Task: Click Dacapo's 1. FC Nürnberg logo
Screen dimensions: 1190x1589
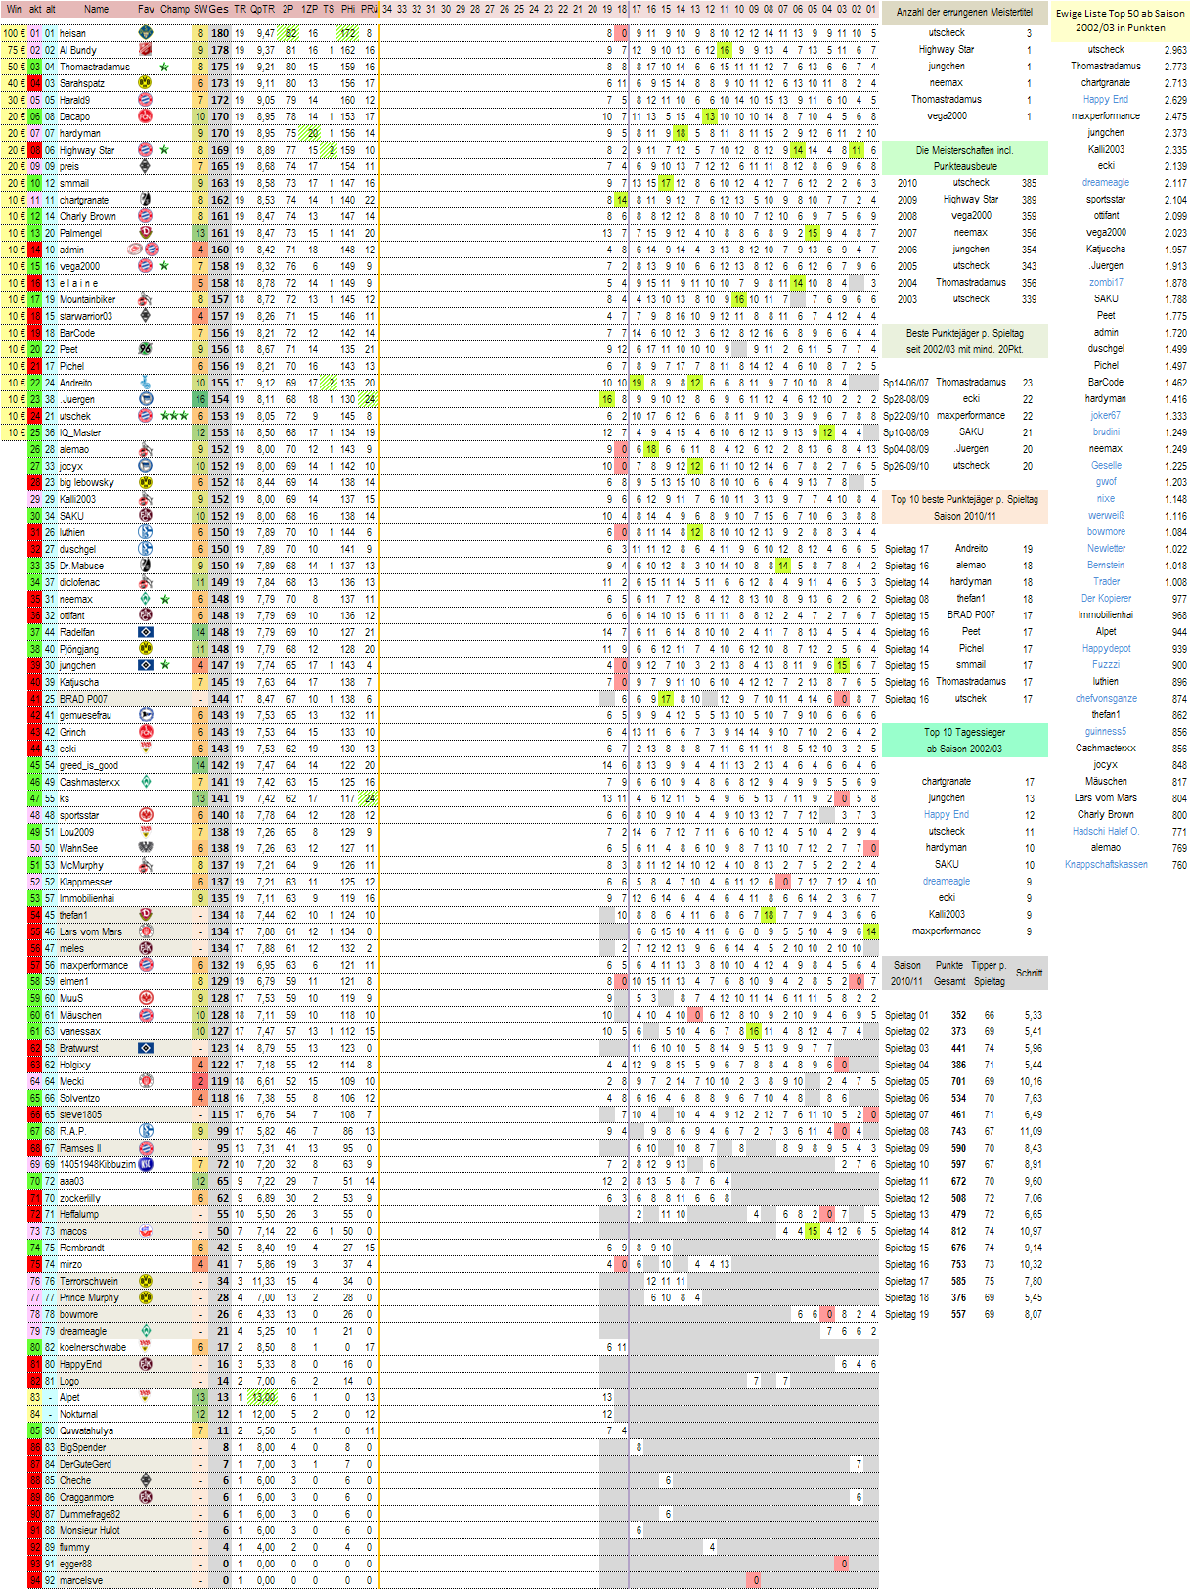Action: 145,116
